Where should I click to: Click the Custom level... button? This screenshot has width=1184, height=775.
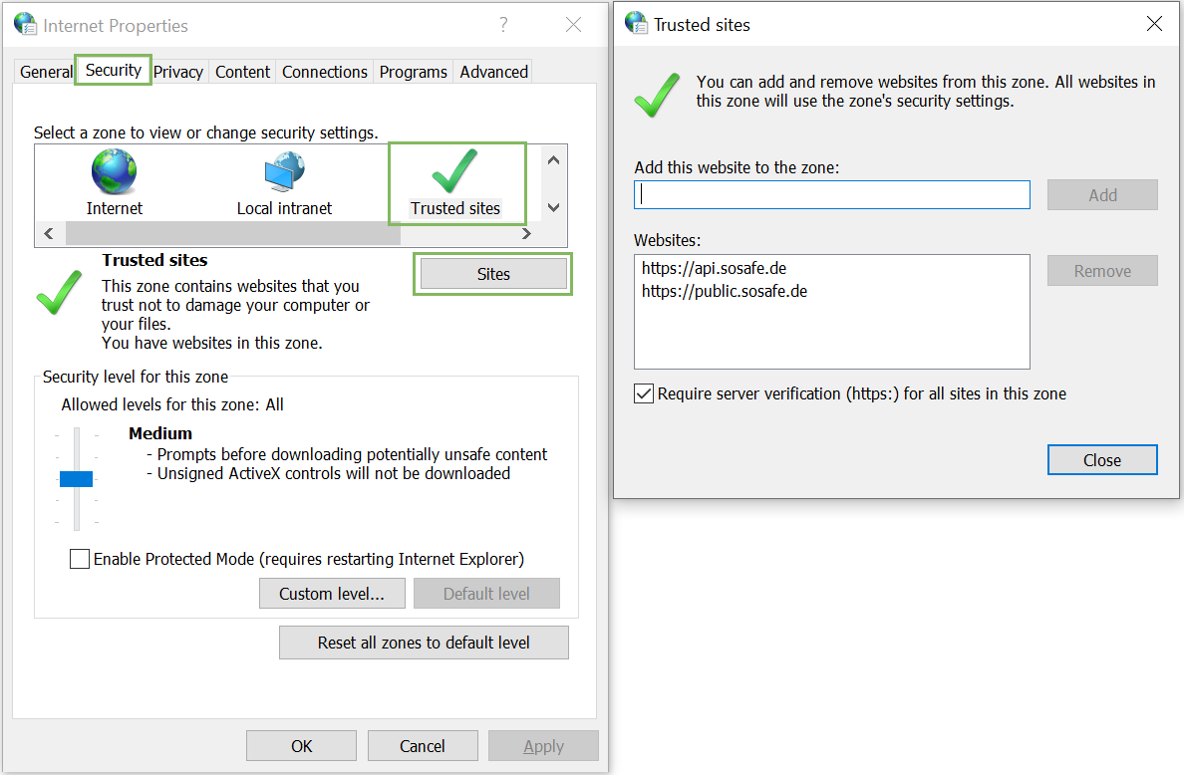point(332,594)
